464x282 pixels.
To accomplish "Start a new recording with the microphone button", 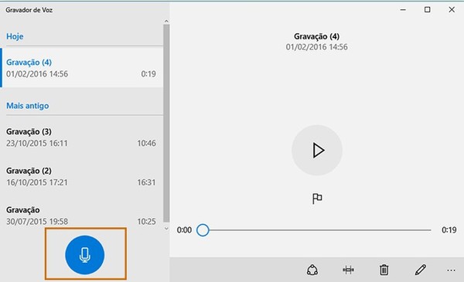I will (84, 254).
